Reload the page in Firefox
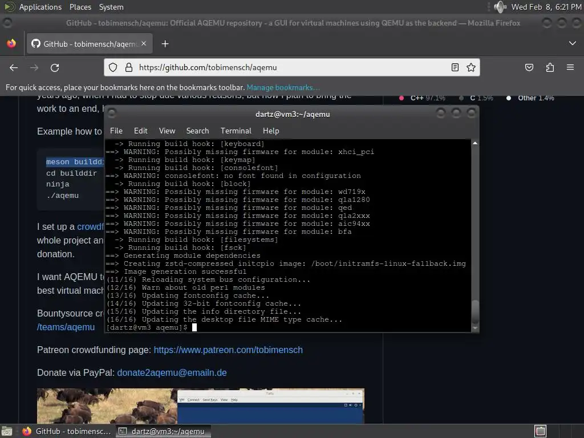 pos(55,68)
